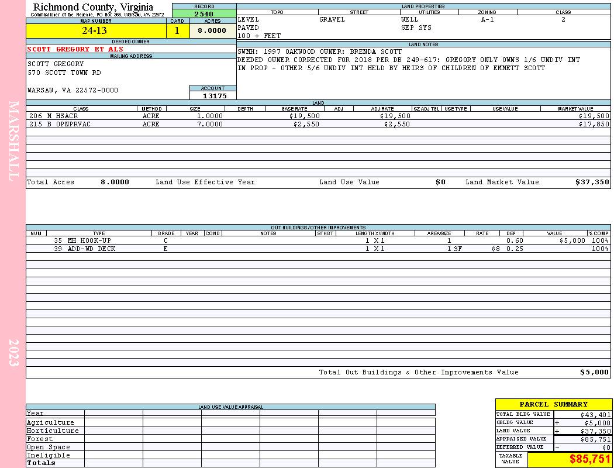Click depreciation 0.25 value
This screenshot has width=614, height=468.
point(515,249)
